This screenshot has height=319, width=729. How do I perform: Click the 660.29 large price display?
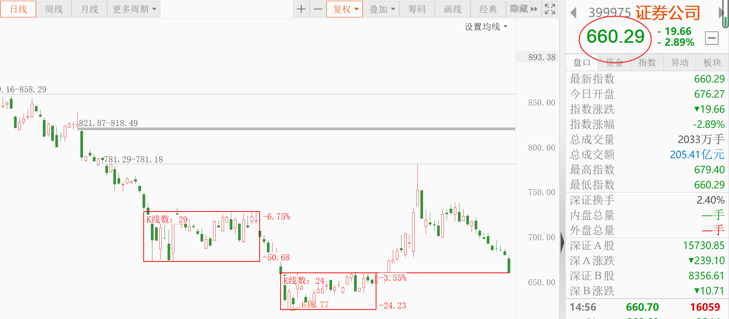click(616, 37)
